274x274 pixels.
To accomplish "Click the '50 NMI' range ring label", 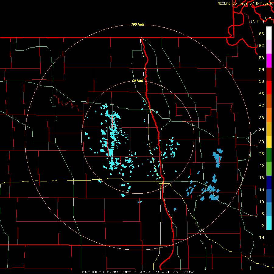I will tap(138, 81).
